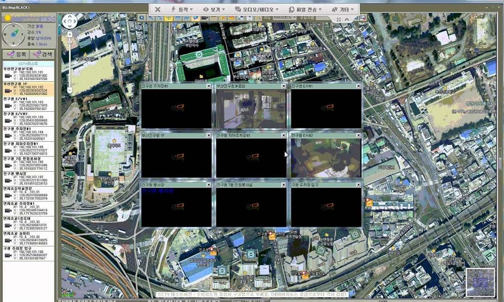Collapse remote toolbar with up chevron
Screen dimensions: 504x302
(x=346, y=19)
